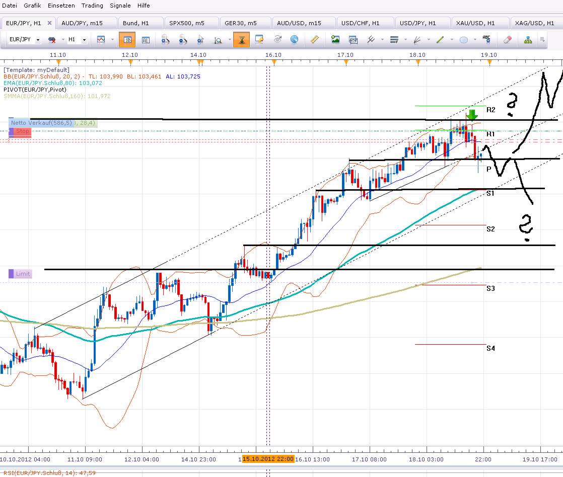
Task: Open the toolbar overflow options icon
Action: tap(542, 39)
